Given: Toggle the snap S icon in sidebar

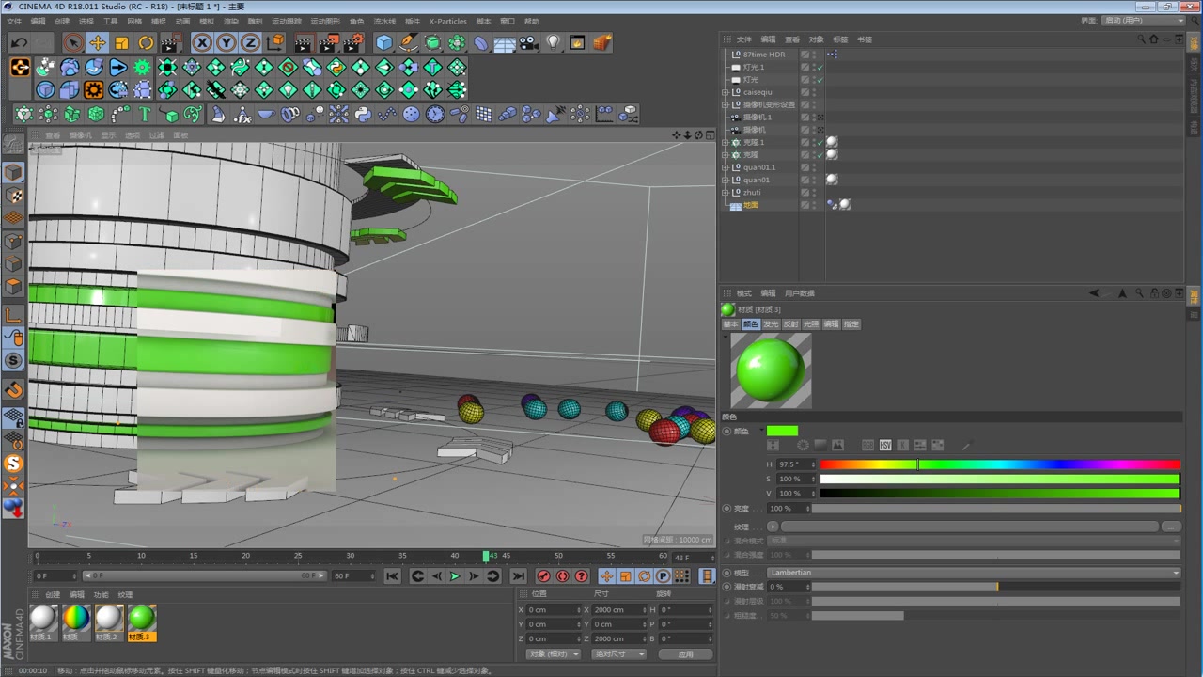Looking at the screenshot, I should 14,360.
